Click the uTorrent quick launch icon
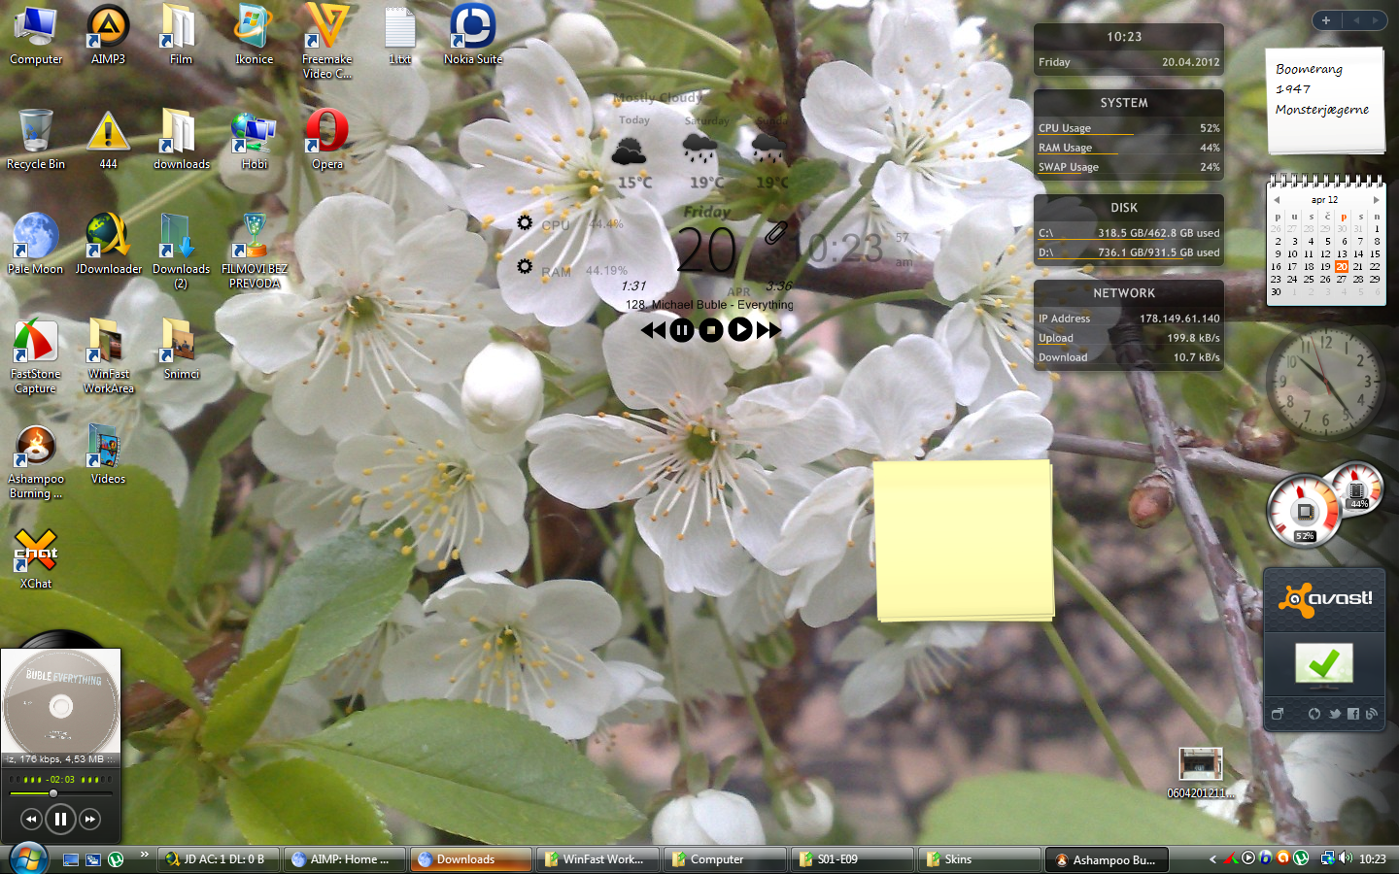This screenshot has width=1399, height=874. tap(116, 859)
